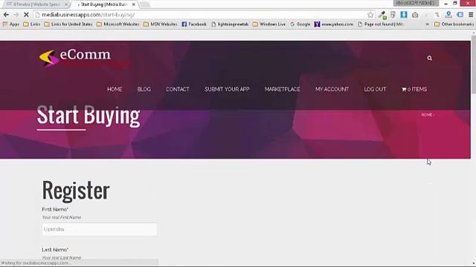Go to HOME in site navigation
The image size is (476, 267).
tap(115, 89)
